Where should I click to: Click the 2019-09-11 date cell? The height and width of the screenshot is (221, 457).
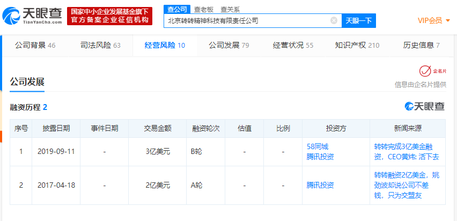coord(56,152)
